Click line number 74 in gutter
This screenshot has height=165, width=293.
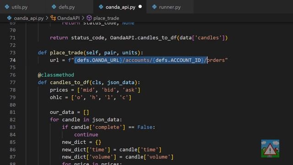click(x=12, y=60)
